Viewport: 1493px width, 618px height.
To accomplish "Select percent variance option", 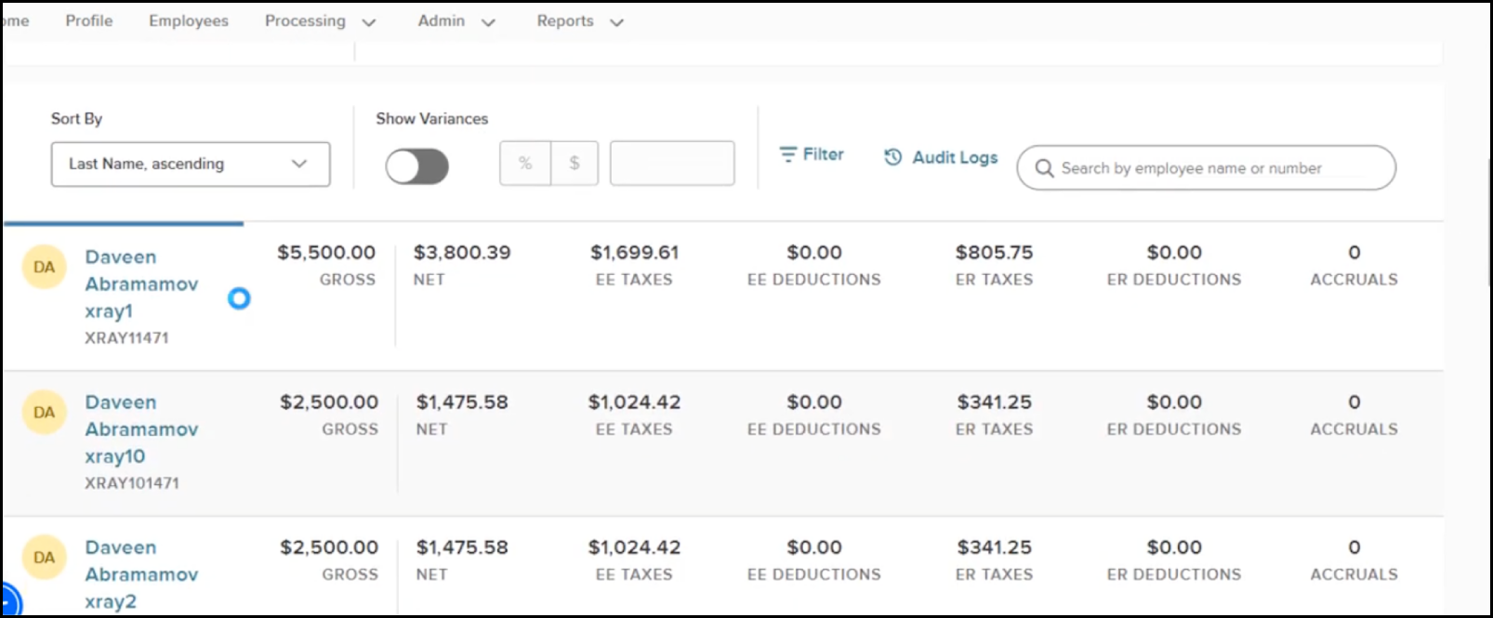I will click(525, 164).
